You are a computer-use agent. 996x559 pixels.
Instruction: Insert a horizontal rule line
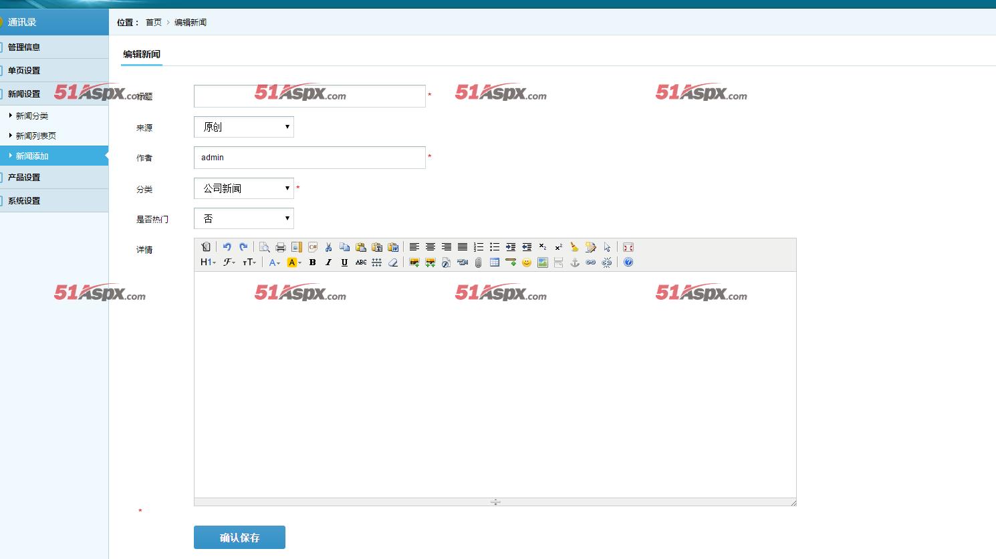point(511,262)
